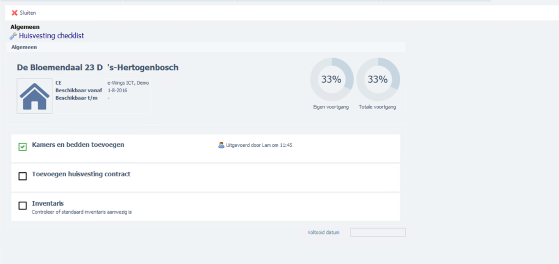Viewport: 559px width, 264px height.
Task: Click the wrench icon beside Huisvesting checklist
Action: pos(14,36)
